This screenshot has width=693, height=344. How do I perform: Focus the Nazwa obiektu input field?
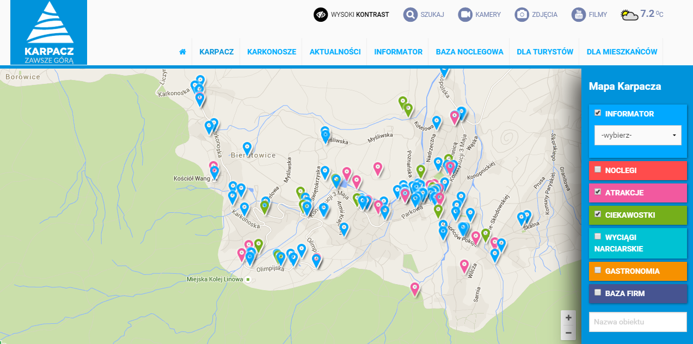click(x=638, y=322)
